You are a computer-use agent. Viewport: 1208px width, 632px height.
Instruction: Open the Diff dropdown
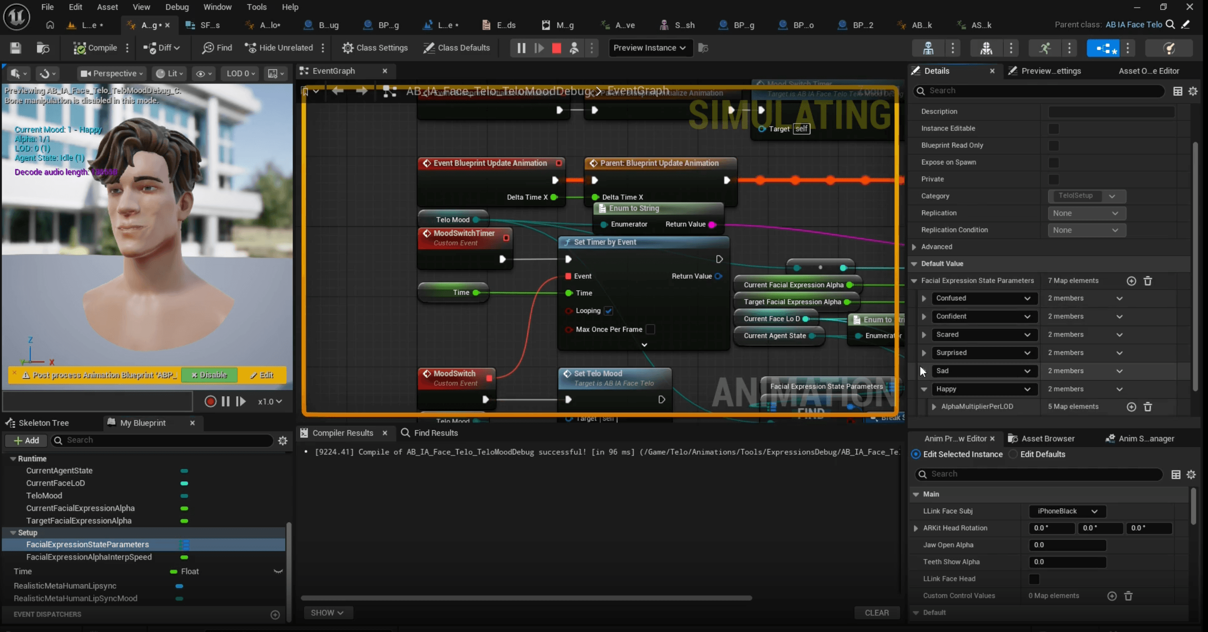(162, 48)
